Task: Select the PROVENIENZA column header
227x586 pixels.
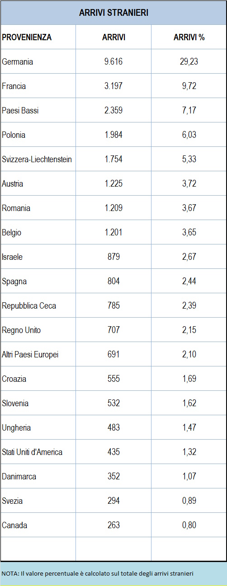Action: pos(27,38)
